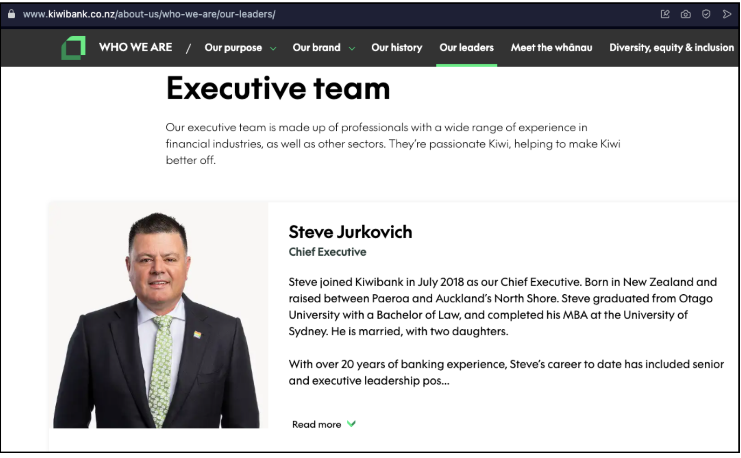Click the padlock site security icon

[12, 14]
